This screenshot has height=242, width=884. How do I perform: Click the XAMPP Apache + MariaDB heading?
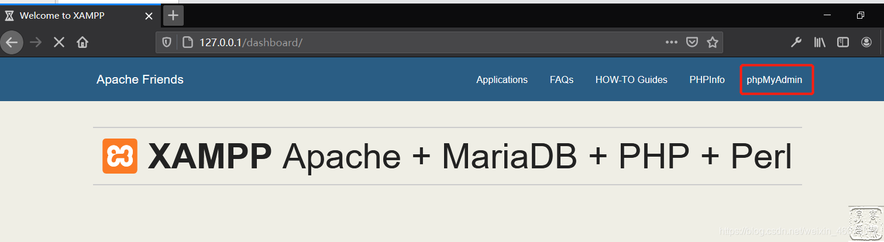[470, 156]
